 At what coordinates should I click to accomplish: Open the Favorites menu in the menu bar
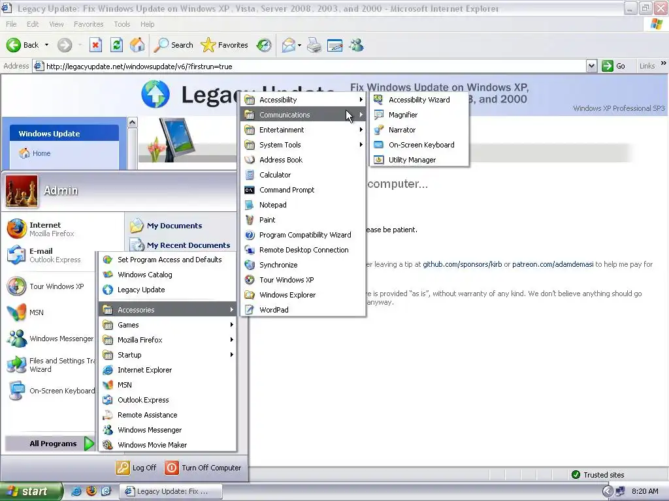tap(88, 24)
